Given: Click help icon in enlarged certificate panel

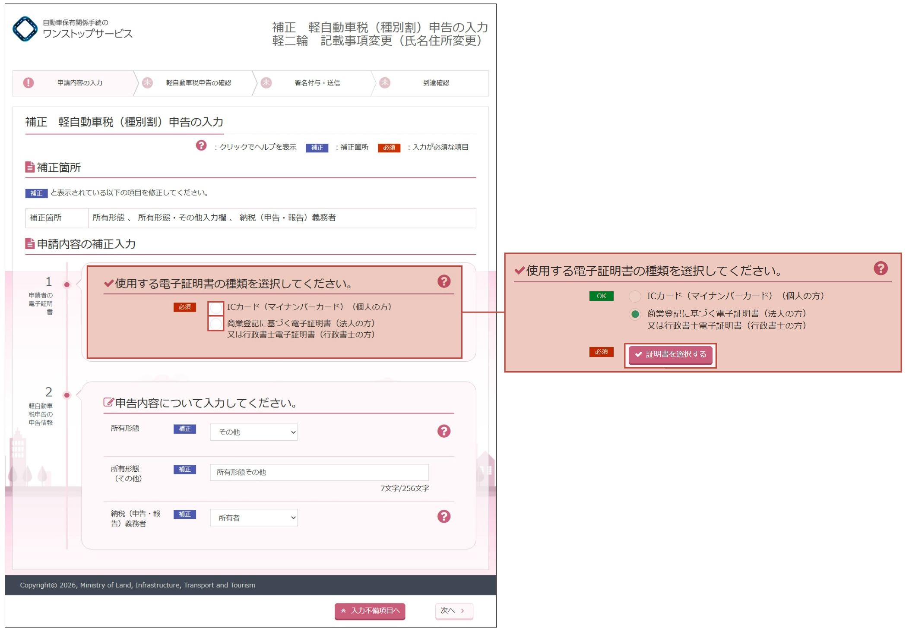Looking at the screenshot, I should (880, 268).
